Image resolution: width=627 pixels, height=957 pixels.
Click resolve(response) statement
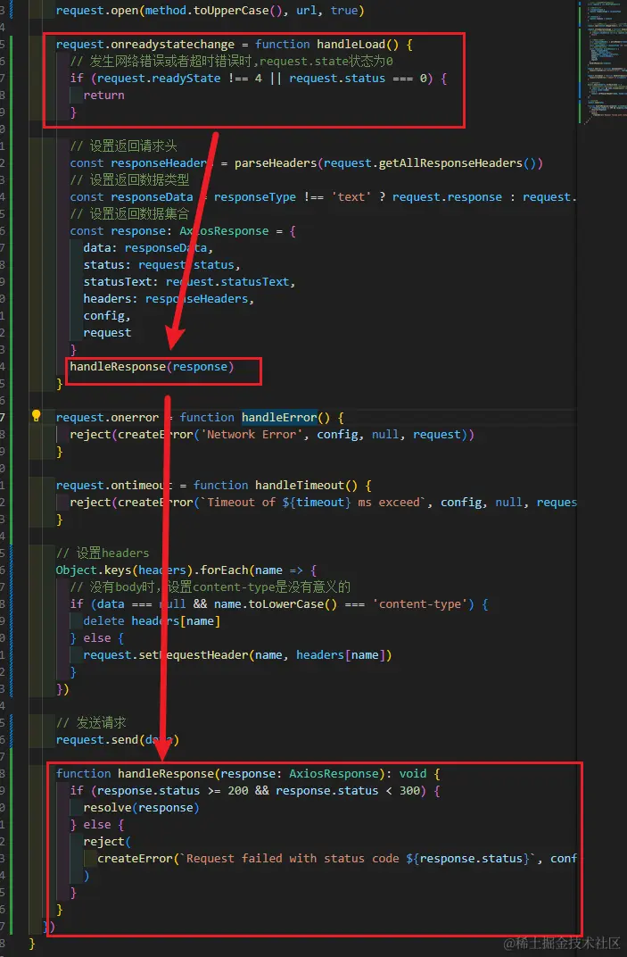point(142,807)
